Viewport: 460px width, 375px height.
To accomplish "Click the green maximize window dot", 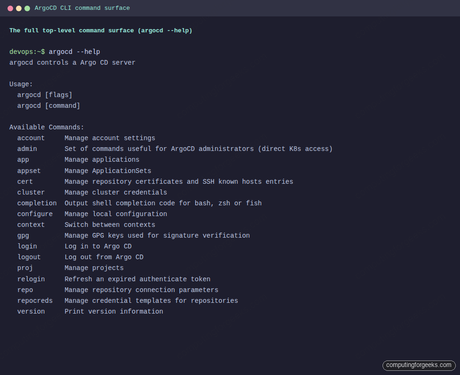I will coord(27,8).
